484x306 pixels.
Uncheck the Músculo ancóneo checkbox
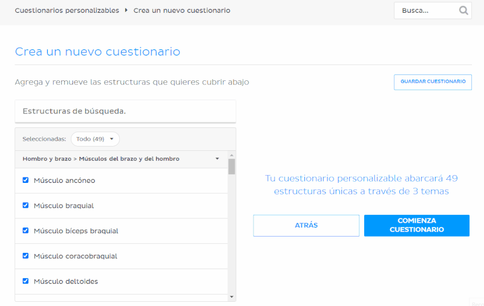pos(25,180)
